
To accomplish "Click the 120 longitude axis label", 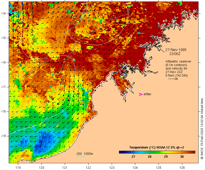I will tap(41, 167).
